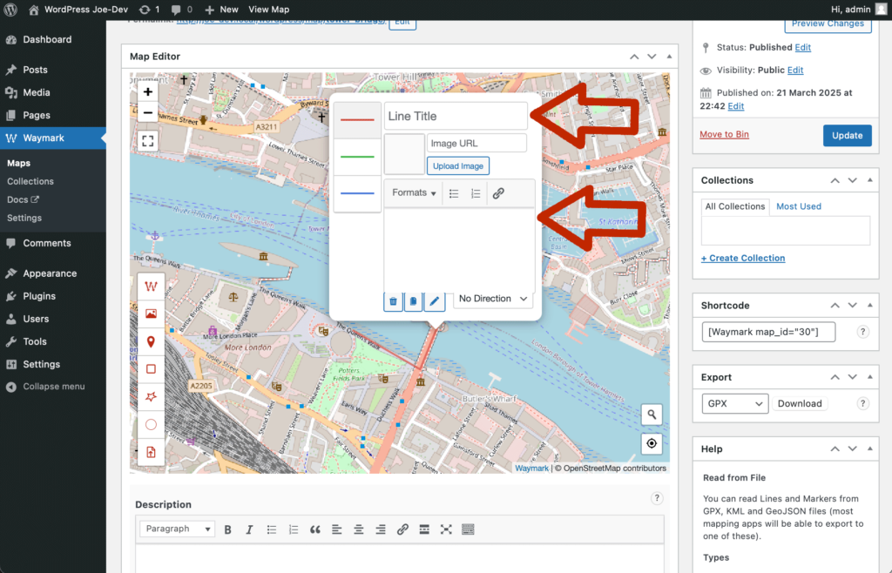Open the GPX export format dropdown
Screen dimensions: 892x573
coord(734,404)
